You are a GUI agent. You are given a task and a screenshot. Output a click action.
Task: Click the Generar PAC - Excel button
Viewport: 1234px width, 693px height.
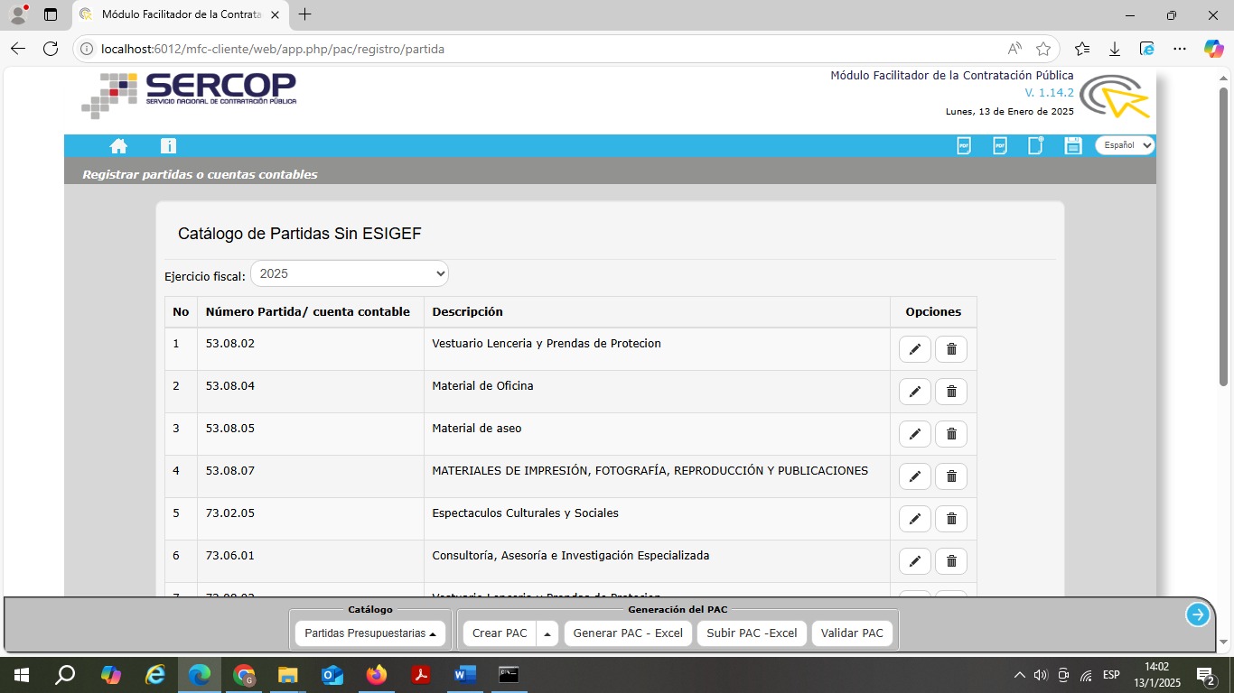[628, 633]
